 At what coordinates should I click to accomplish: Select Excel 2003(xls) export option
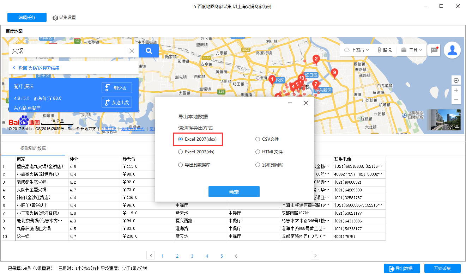pyautogui.click(x=196, y=152)
